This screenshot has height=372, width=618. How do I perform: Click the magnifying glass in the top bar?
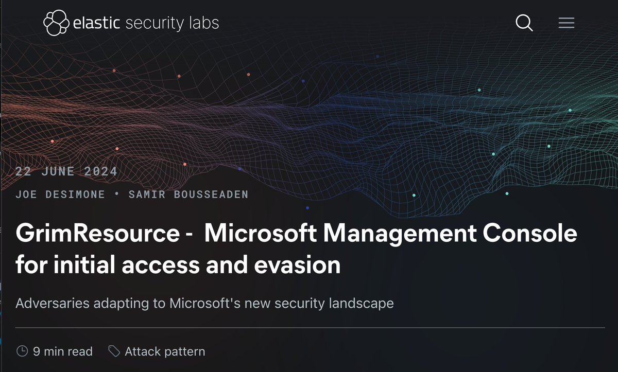coord(524,23)
